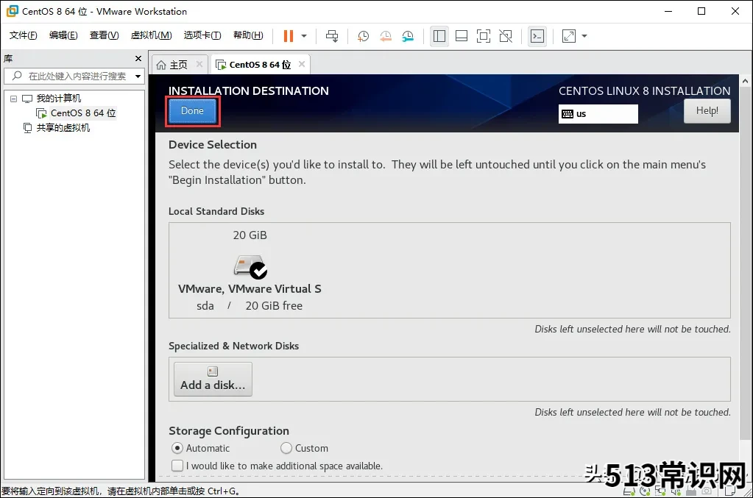The width and height of the screenshot is (753, 498).
Task: Open the power options dropdown next to pause
Action: pos(304,36)
